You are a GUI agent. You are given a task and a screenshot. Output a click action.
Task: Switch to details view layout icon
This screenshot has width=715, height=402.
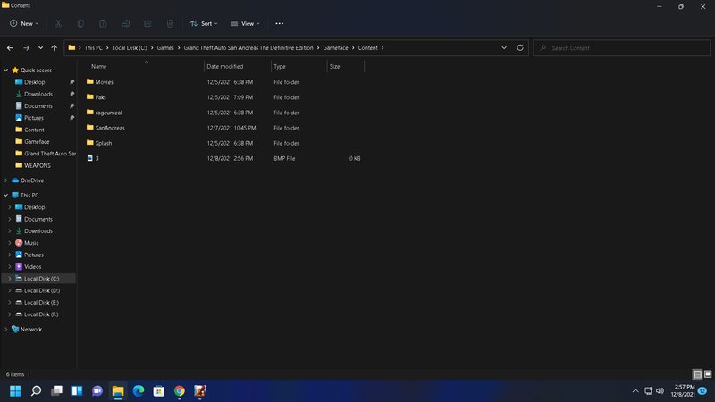[x=698, y=374]
